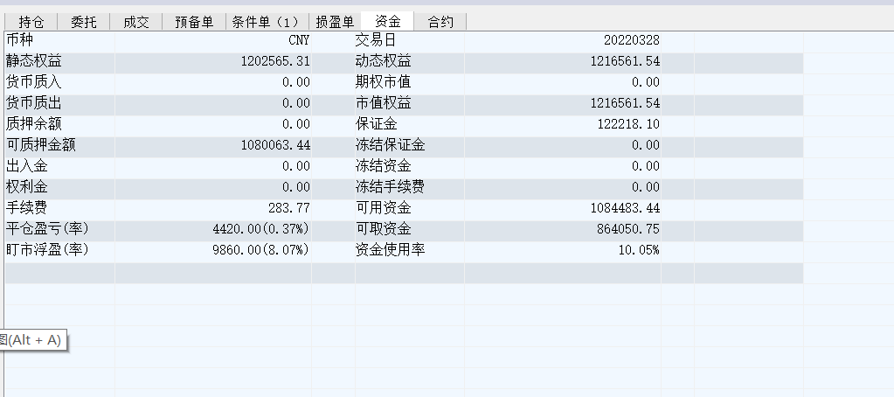Click the 手续费 value 283.77
The image size is (894, 397).
pyautogui.click(x=289, y=208)
